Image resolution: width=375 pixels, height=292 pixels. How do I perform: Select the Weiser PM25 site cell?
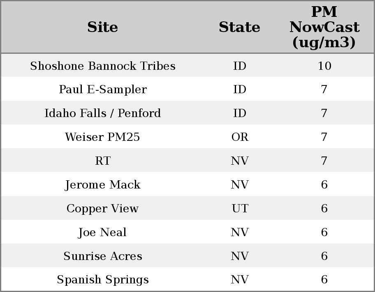click(x=103, y=137)
